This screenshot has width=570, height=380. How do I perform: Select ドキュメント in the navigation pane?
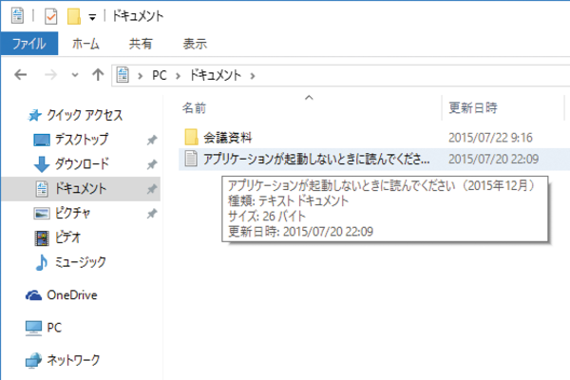[x=81, y=188]
